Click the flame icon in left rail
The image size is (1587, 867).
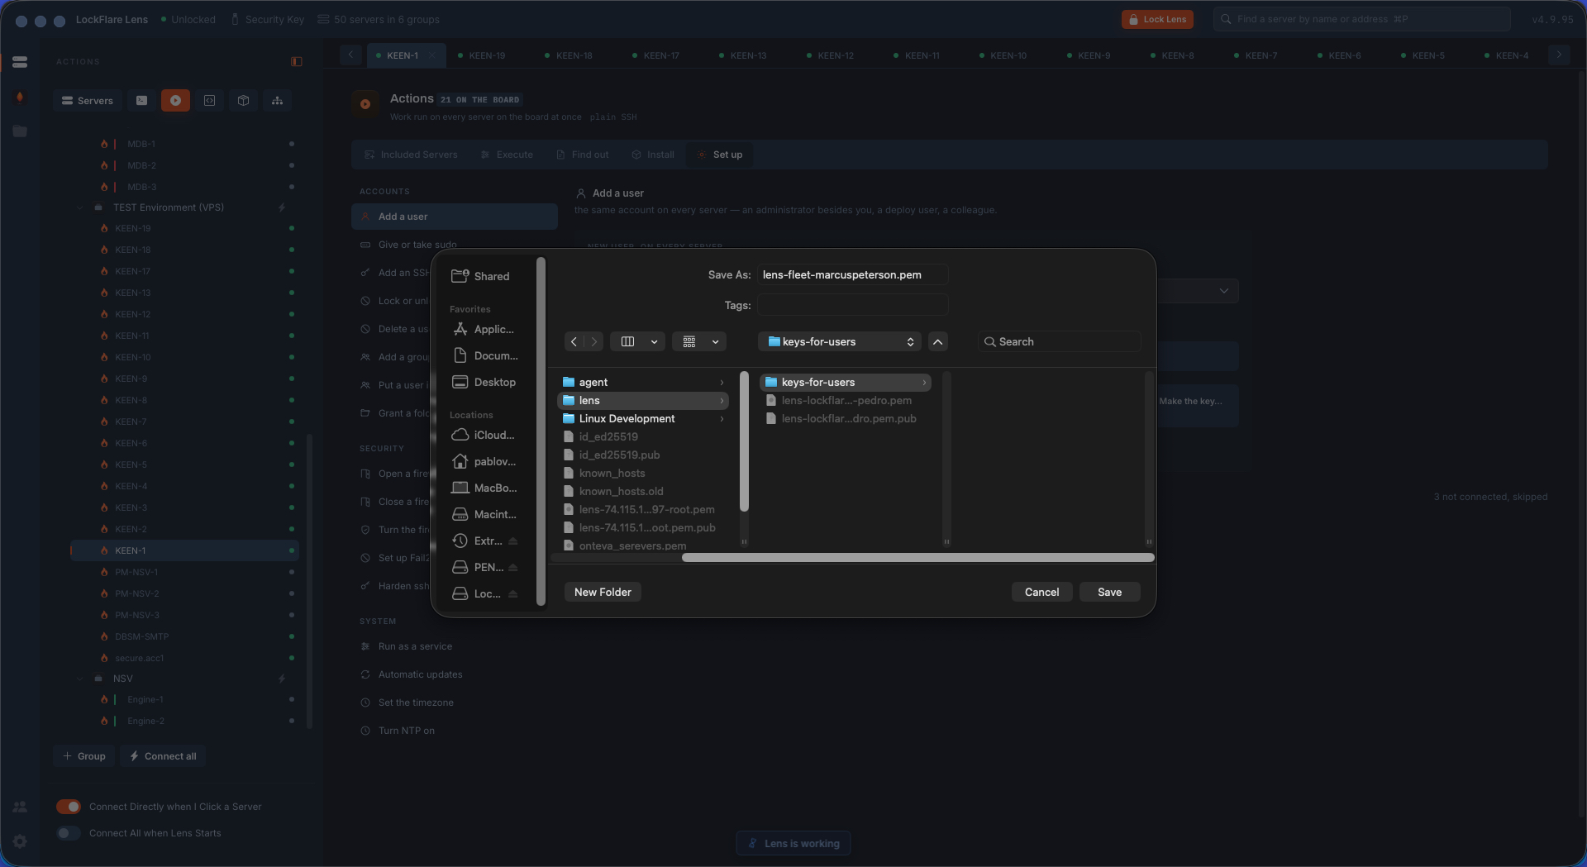point(20,97)
